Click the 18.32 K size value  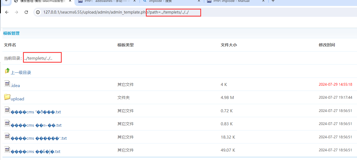(x=228, y=137)
